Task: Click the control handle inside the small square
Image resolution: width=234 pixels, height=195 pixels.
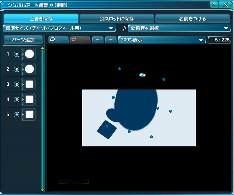Action: tap(107, 126)
